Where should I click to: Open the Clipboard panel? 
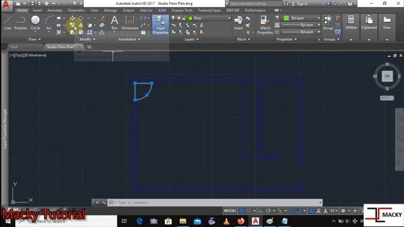[x=369, y=23]
